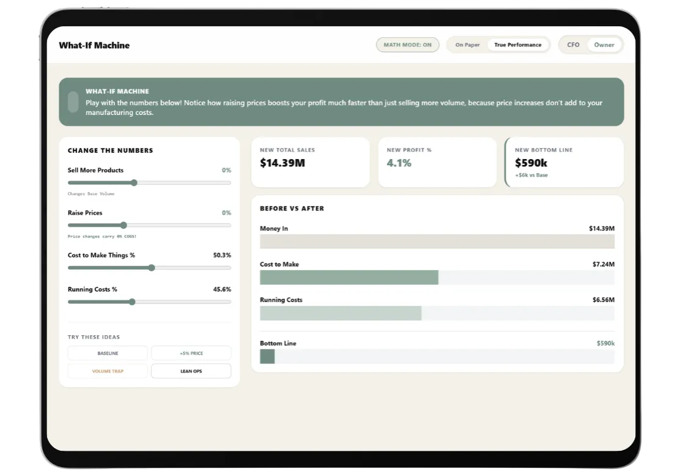The image size is (680, 474).
Task: Click the green What-If Machine info banner
Action: click(341, 102)
